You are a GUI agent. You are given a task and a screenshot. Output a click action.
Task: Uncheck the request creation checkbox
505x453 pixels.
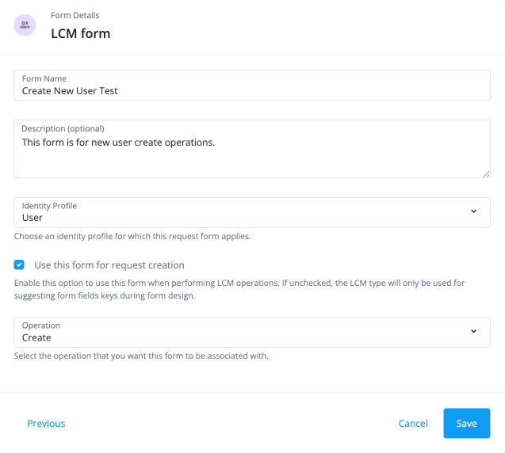(20, 265)
